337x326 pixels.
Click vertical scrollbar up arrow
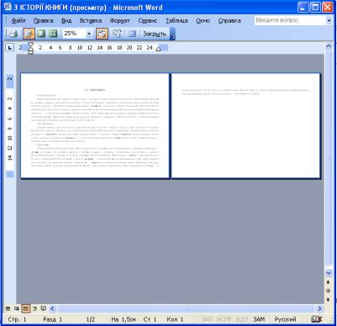pyautogui.click(x=329, y=46)
